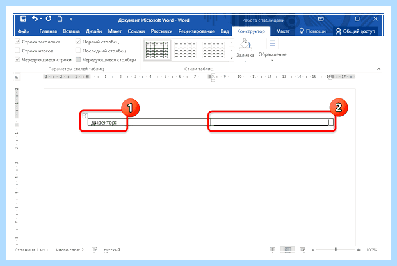The image size is (397, 266).
Task: Click the New blank document icon
Action: 60,19
